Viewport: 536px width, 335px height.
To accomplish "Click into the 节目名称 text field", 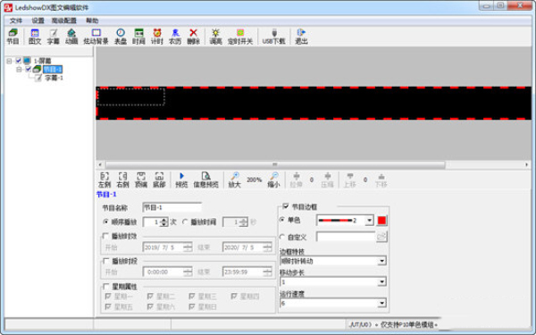I will [172, 207].
